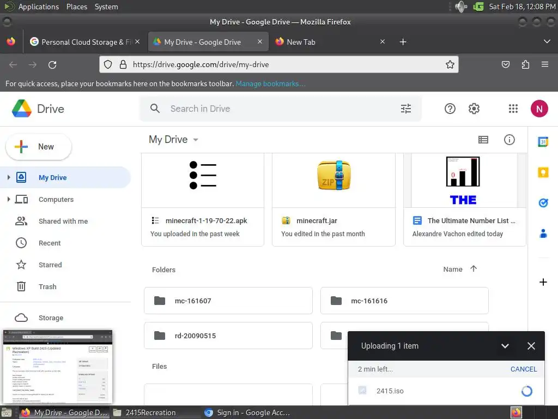Screen dimensions: 558x419
Task: Click system volume speaker icon
Action: pos(460,7)
